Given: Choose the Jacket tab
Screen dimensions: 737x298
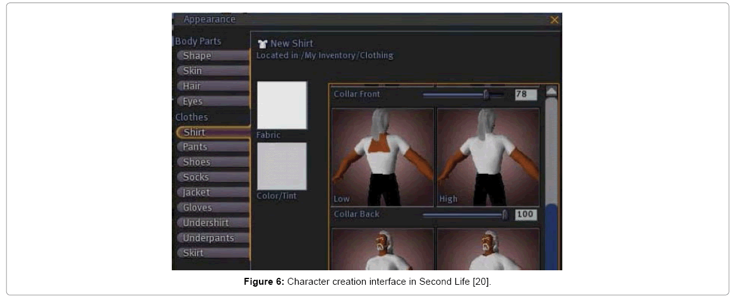Looking at the screenshot, I should tap(212, 192).
